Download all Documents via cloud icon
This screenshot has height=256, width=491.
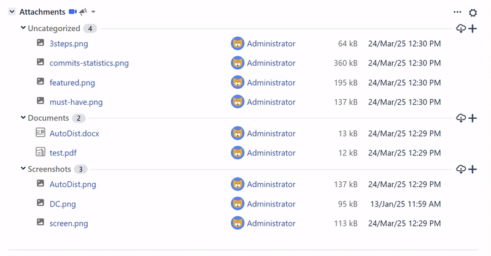[x=461, y=118]
